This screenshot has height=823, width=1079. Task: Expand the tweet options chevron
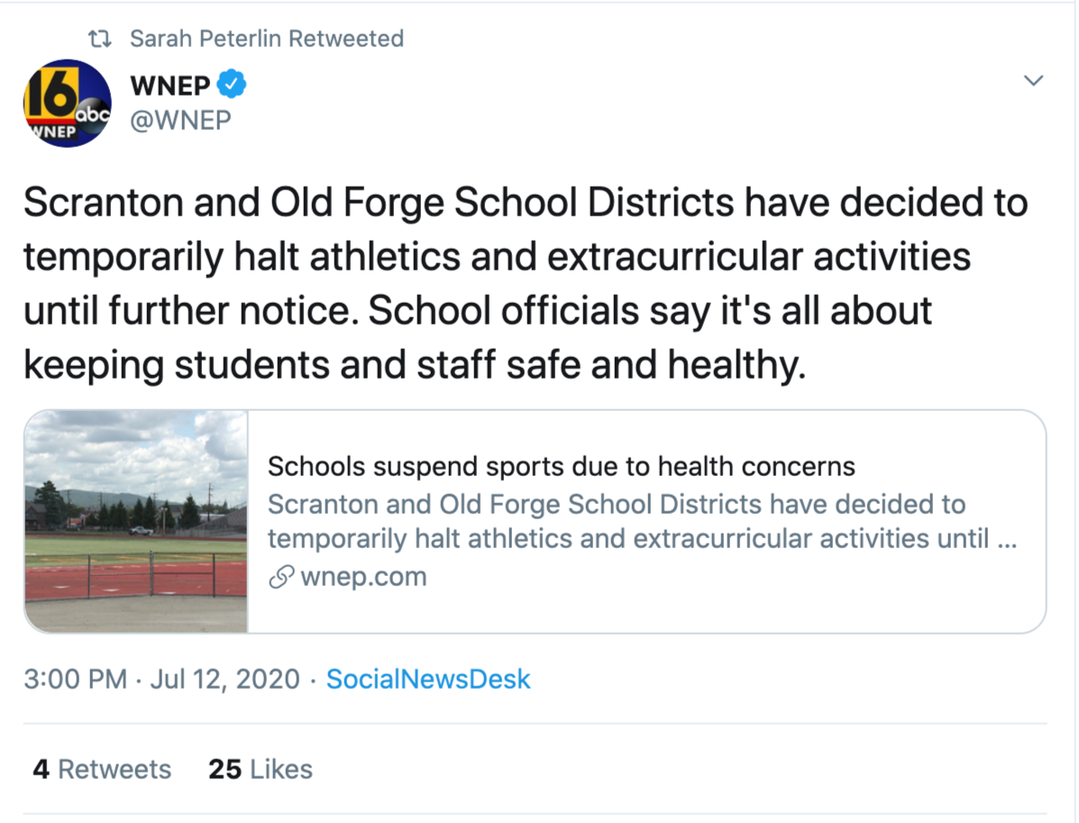coord(1034,81)
